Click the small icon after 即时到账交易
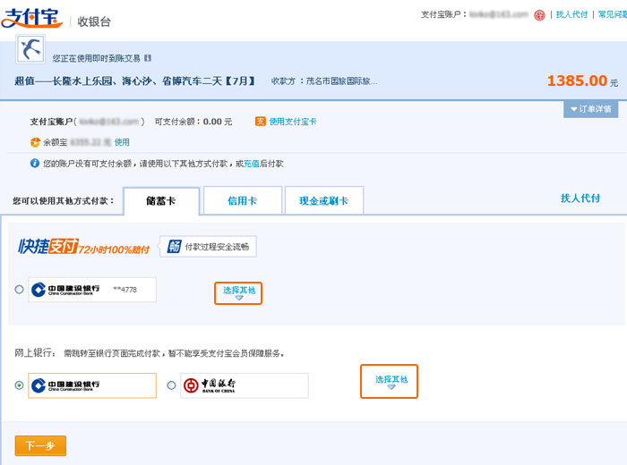Image resolution: width=627 pixels, height=465 pixels. point(149,58)
